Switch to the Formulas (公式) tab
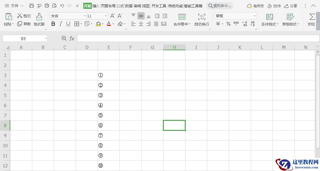 tap(120, 6)
